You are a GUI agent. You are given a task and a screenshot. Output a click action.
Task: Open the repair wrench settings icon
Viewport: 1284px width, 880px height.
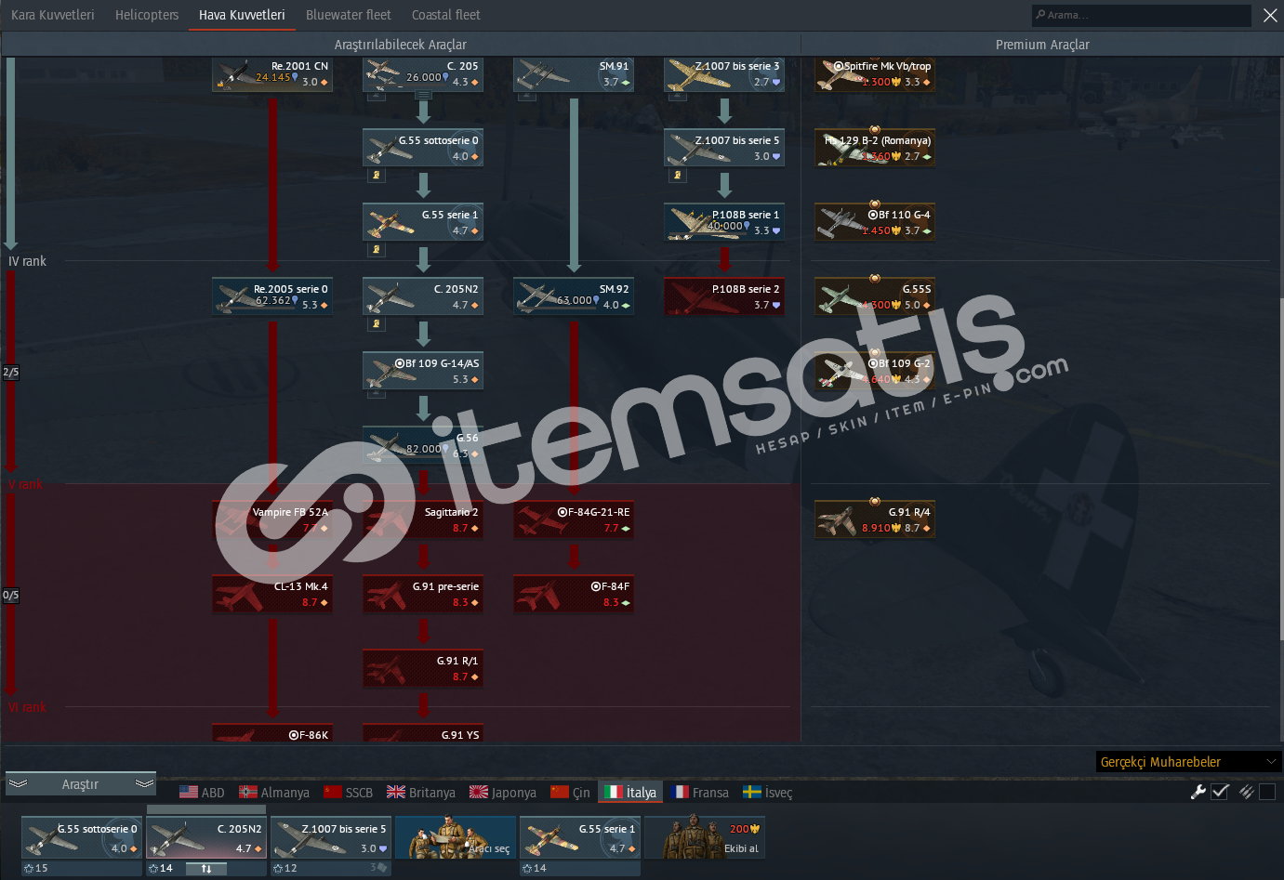pos(1198,792)
